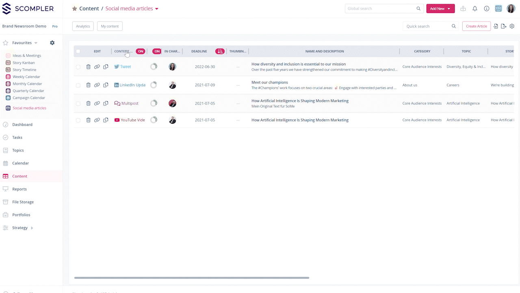The image size is (520, 293).
Task: Copy link of the Multipost article
Action: 97,103
